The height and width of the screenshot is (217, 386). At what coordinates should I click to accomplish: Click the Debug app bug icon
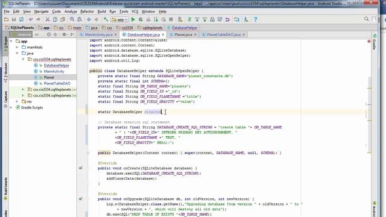(x=141, y=19)
